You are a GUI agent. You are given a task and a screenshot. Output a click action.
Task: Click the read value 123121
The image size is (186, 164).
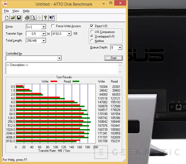click(115, 99)
